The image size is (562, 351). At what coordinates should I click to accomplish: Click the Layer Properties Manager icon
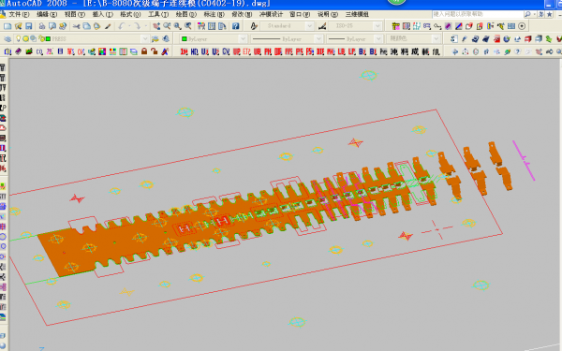coord(7,38)
